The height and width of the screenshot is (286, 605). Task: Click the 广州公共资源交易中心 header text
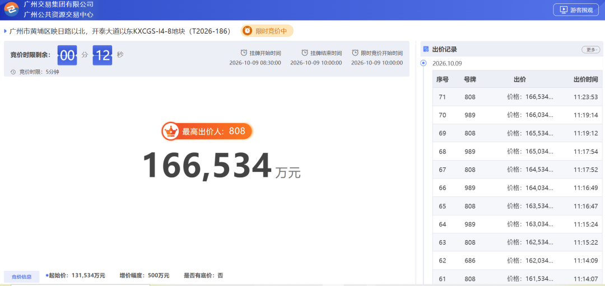click(59, 15)
